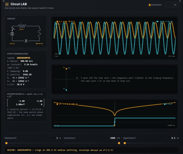Screen dimensions: 183x154
Task: Click the Capacitance C slider thumb
Action: (125, 143)
